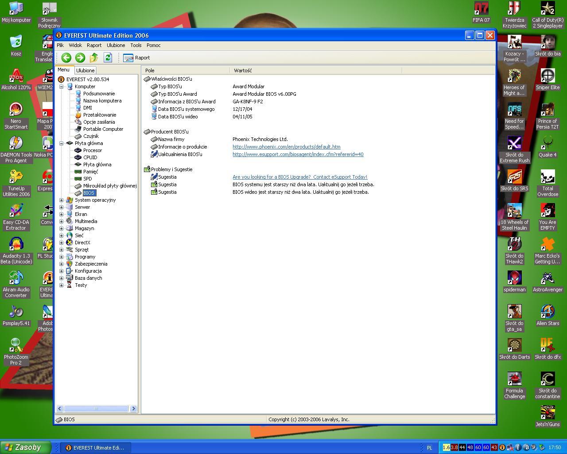Viewport: 567px width, 454px height.
Task: Expand the Sieć tree node
Action: point(62,235)
